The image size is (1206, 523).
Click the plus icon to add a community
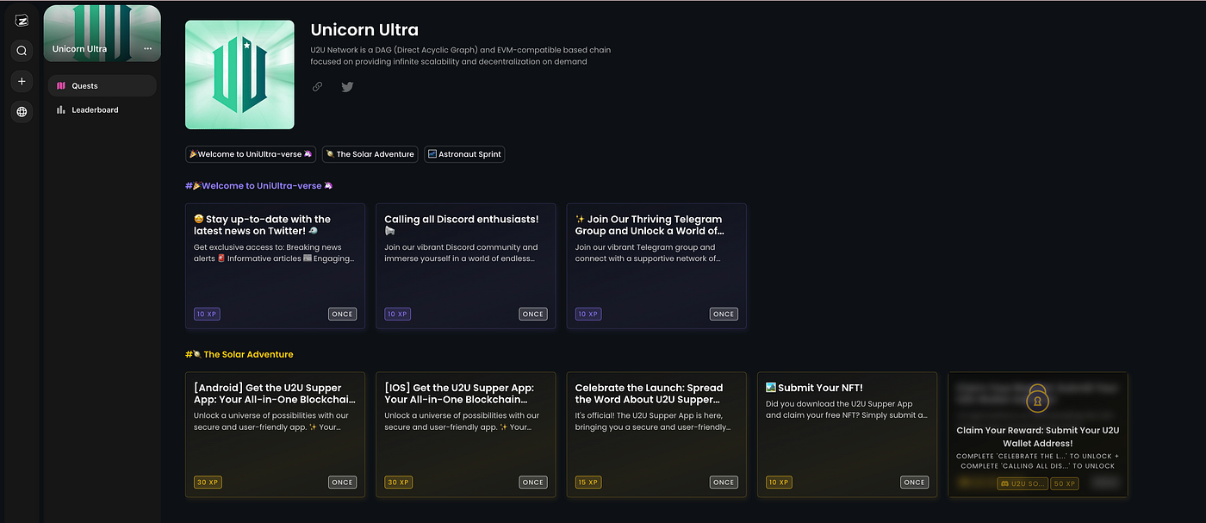click(x=22, y=81)
